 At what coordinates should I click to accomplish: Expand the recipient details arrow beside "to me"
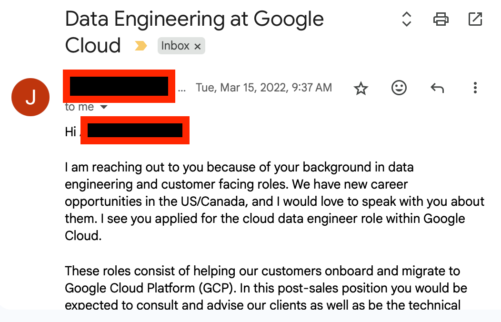103,107
